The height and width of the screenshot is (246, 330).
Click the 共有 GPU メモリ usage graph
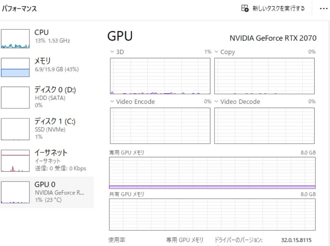pos(212,214)
